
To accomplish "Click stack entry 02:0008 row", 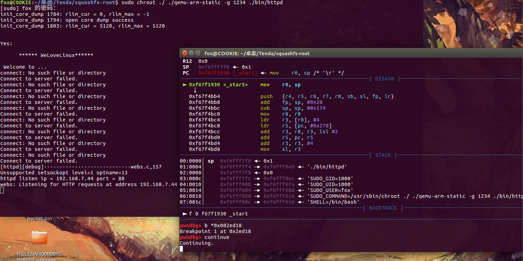I will pos(226,173).
